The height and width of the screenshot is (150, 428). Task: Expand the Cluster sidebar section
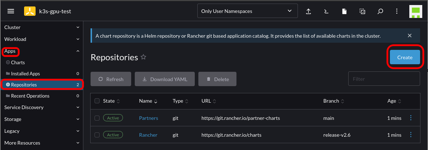41,27
